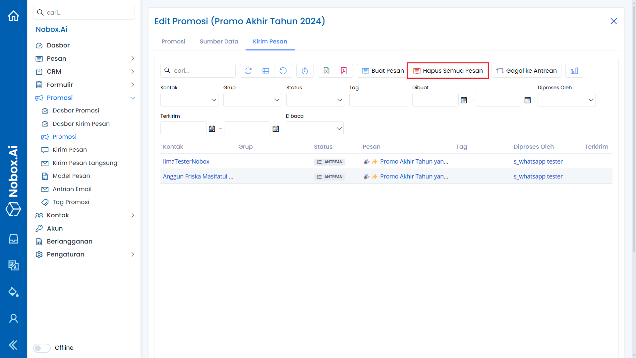The width and height of the screenshot is (636, 358).
Task: Export messages to PDF file
Action: 344,71
